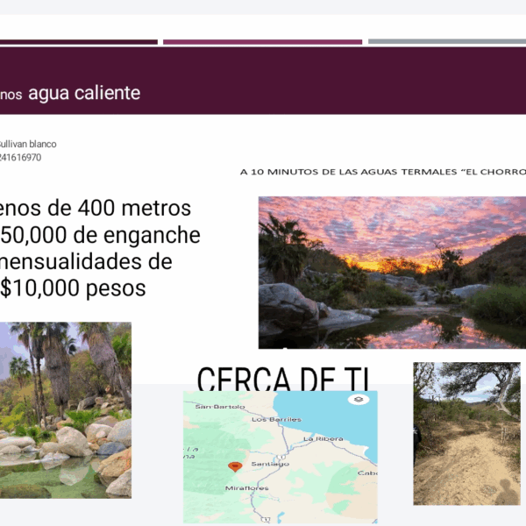526x526 pixels.
Task: Click 'Miraflores' label on the map
Action: pos(246,488)
